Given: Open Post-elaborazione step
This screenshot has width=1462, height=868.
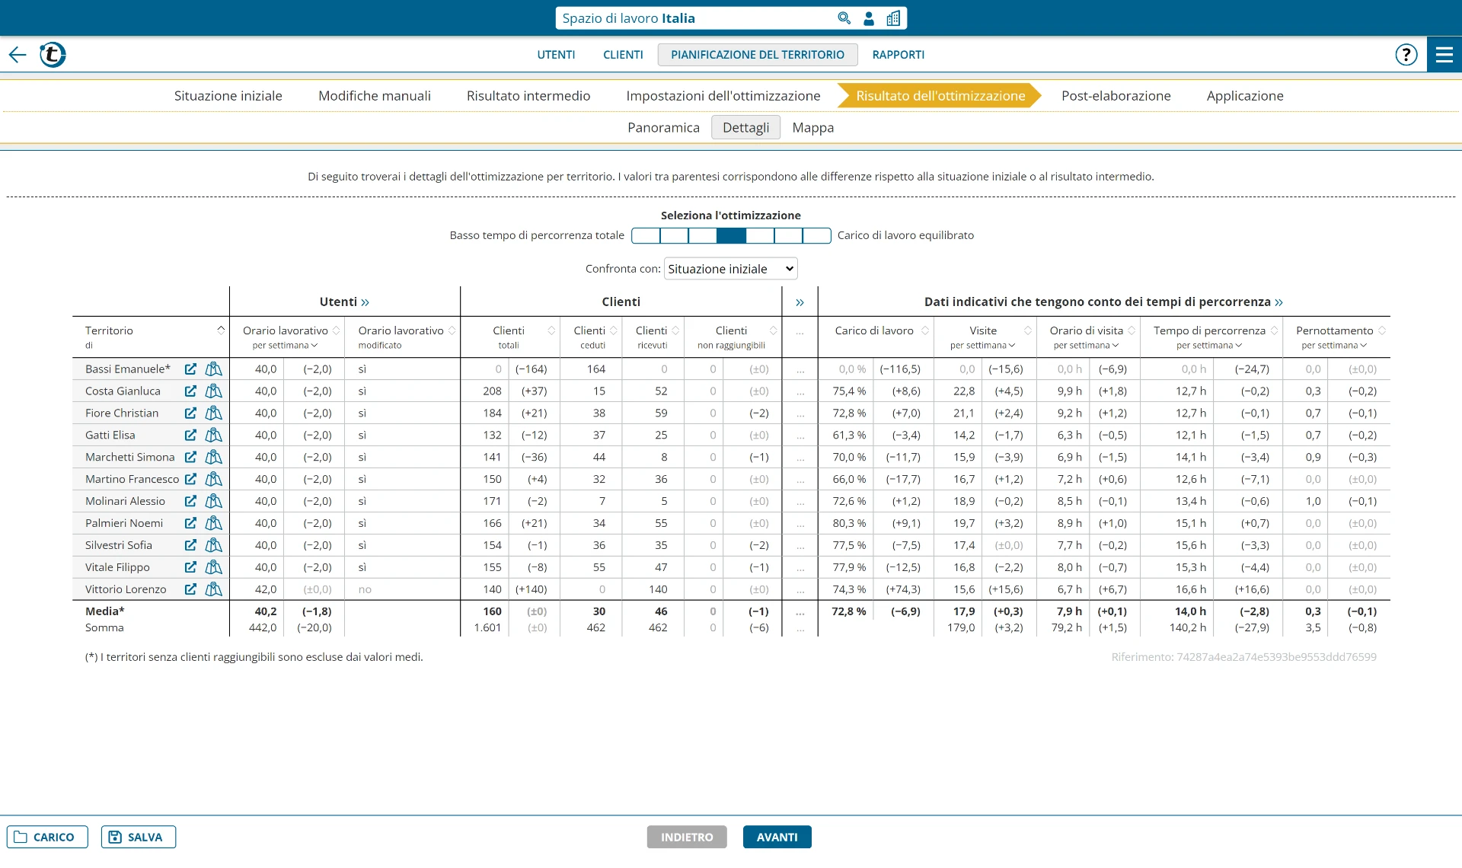Looking at the screenshot, I should point(1116,96).
